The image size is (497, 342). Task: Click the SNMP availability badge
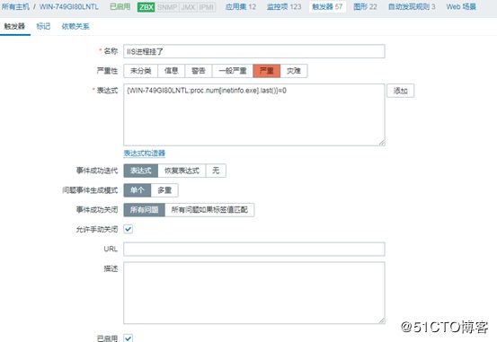pyautogui.click(x=167, y=7)
